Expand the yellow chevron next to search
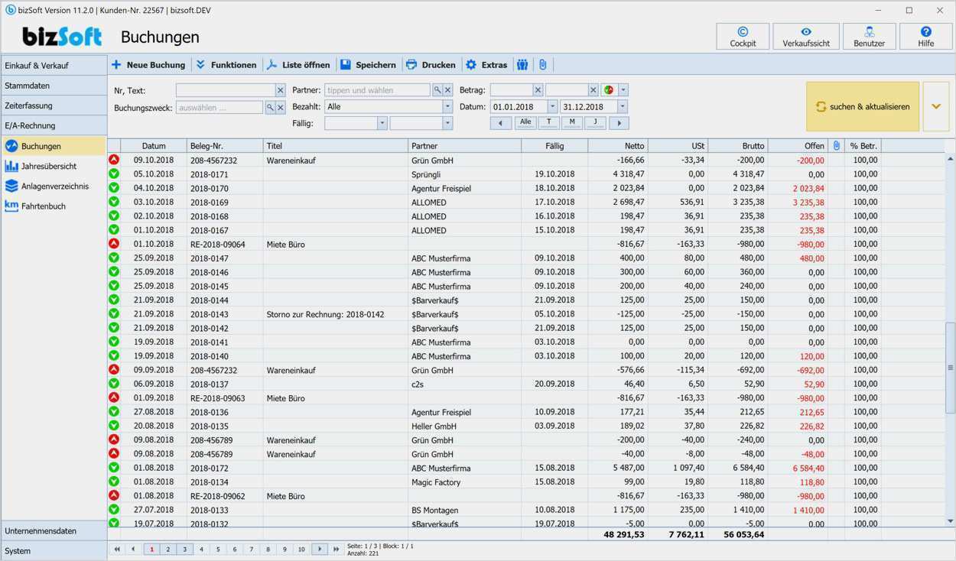 (936, 107)
